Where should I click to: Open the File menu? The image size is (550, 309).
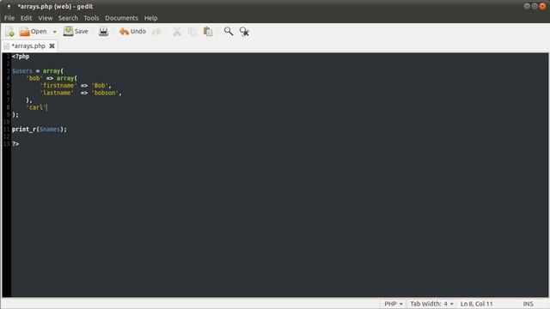(x=9, y=18)
